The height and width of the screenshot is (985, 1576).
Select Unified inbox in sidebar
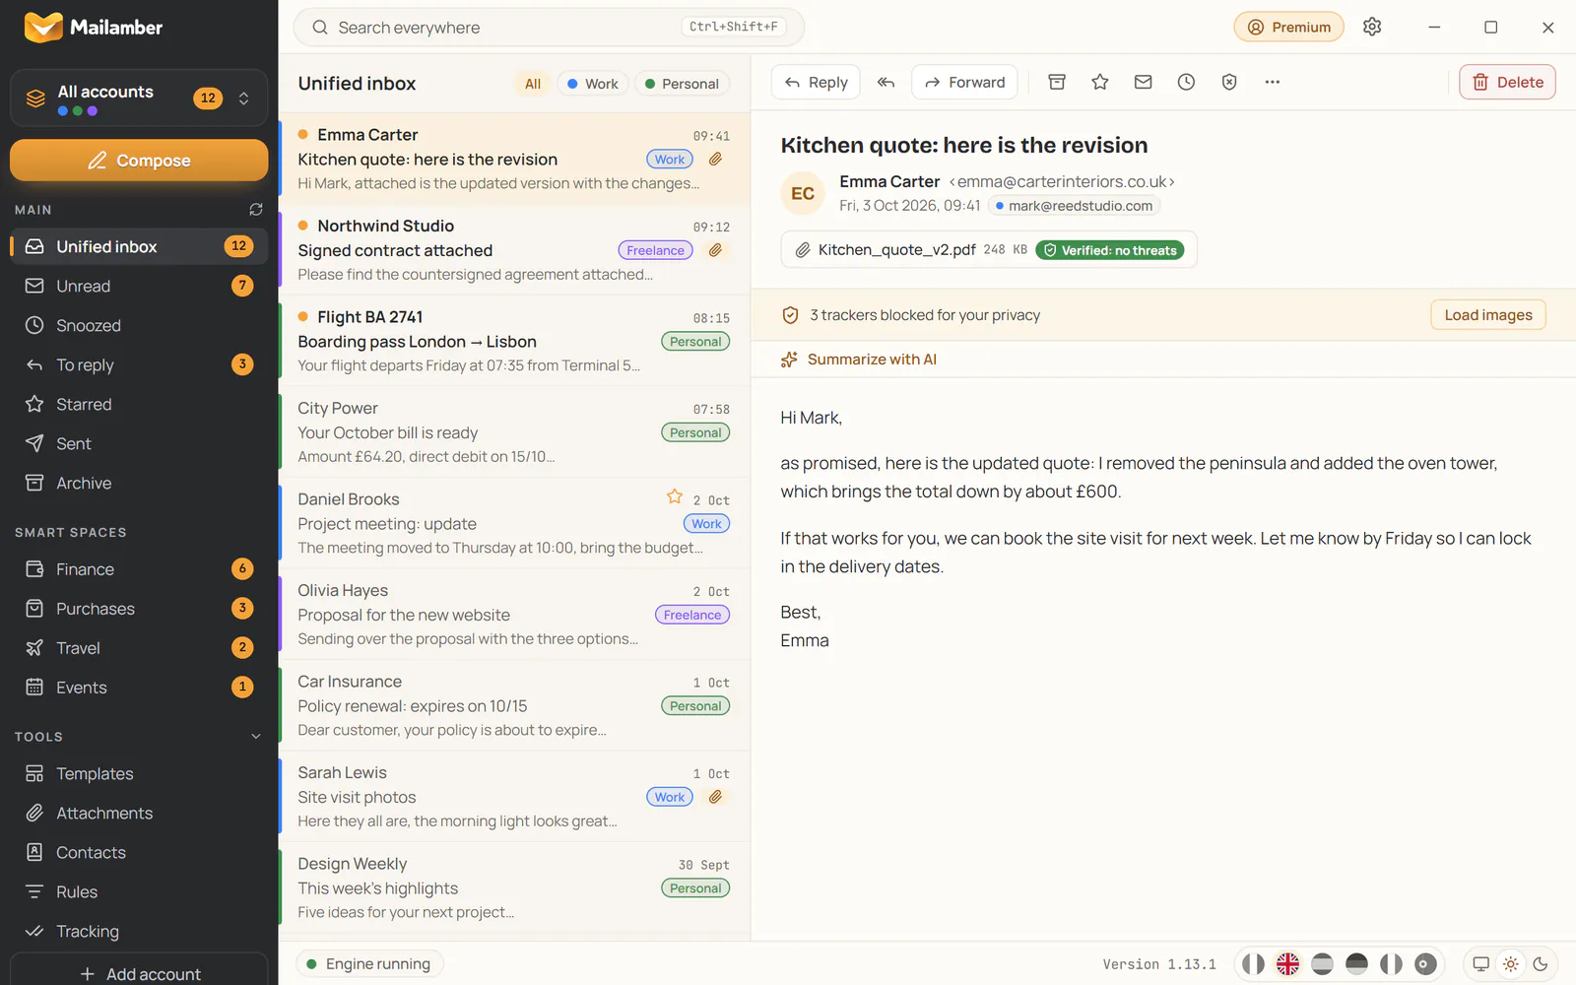point(139,246)
